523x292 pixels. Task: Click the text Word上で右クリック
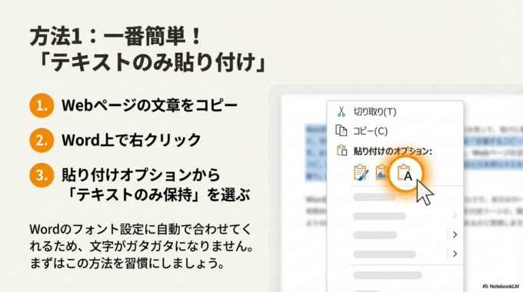tap(131, 140)
